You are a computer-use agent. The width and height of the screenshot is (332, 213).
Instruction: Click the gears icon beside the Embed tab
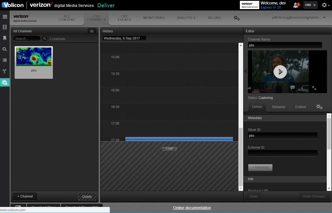[x=320, y=107]
